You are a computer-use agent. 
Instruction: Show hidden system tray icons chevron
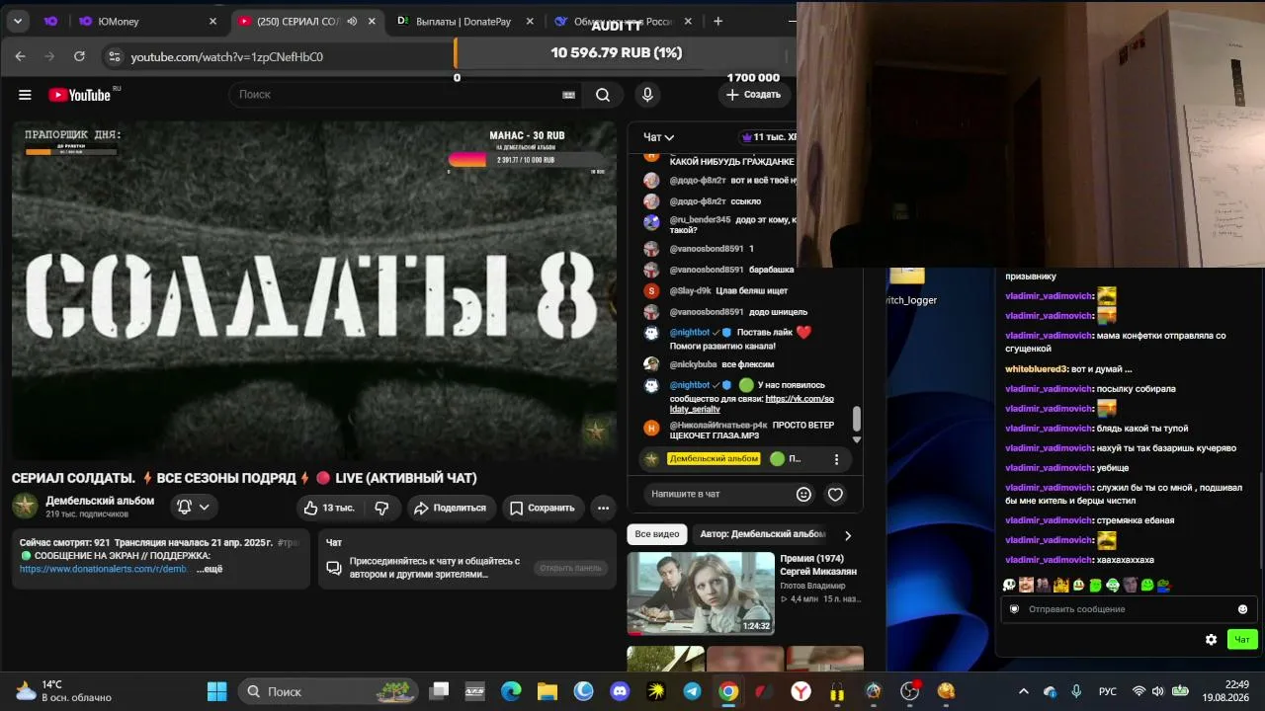point(1023,691)
